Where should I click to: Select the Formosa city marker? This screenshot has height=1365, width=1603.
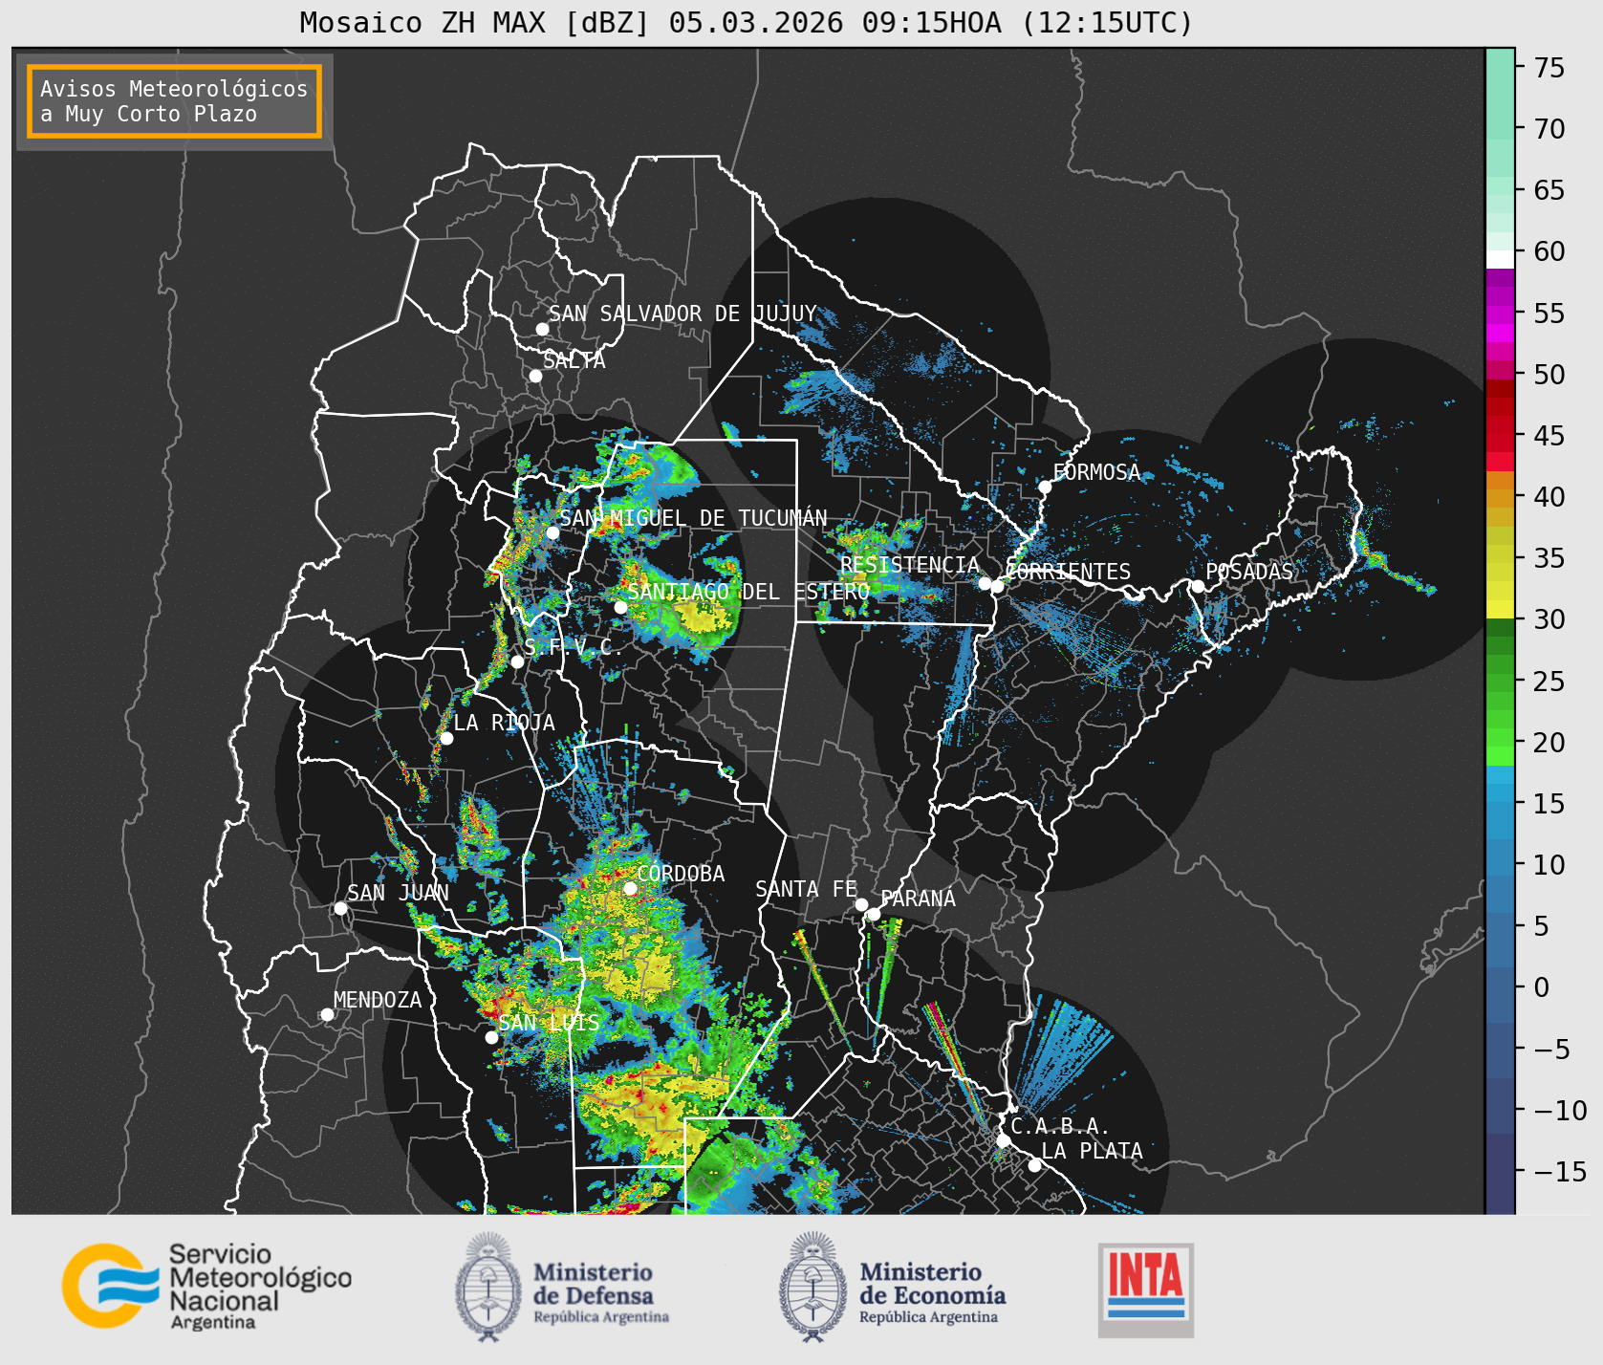click(x=1045, y=487)
